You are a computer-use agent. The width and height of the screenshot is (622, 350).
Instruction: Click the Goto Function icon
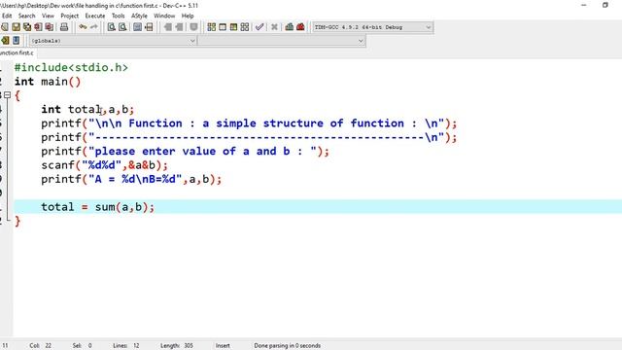click(x=137, y=27)
